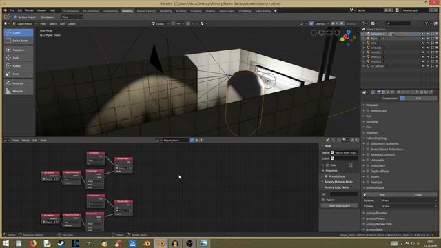Choose the Transform tool
Viewport: 441px width, 248px height.
click(19, 50)
